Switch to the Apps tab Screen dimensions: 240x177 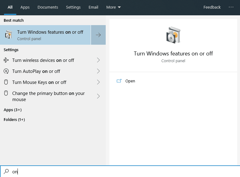pyautogui.click(x=25, y=7)
